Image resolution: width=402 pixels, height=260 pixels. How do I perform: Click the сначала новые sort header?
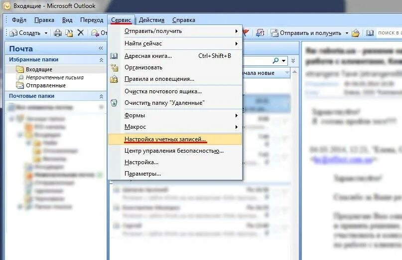click(x=265, y=73)
